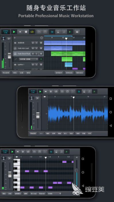Start playback in the bottom phone's piano roll
Viewport: 114px width, 202px height.
12,152
